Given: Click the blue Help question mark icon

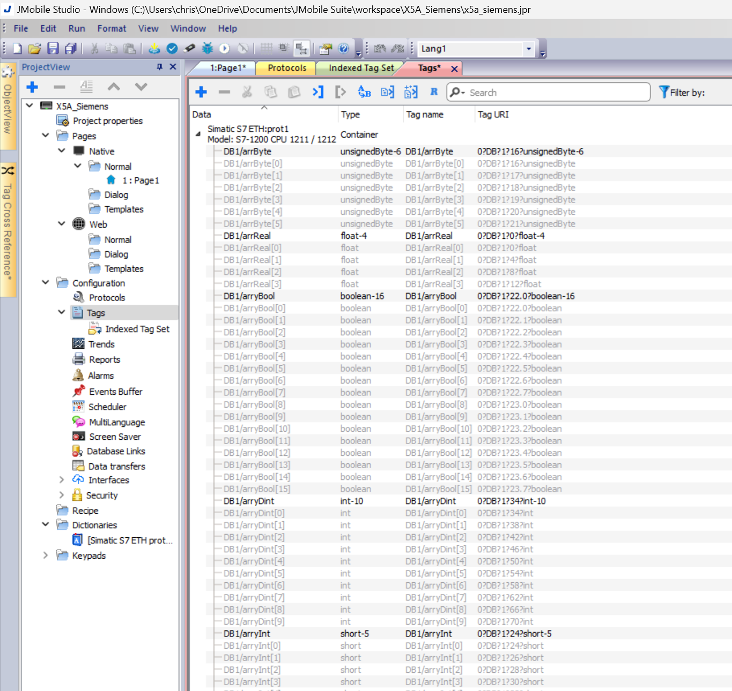Looking at the screenshot, I should pos(344,49).
